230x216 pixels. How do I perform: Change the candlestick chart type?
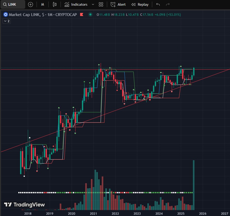pyautogui.click(x=55, y=5)
